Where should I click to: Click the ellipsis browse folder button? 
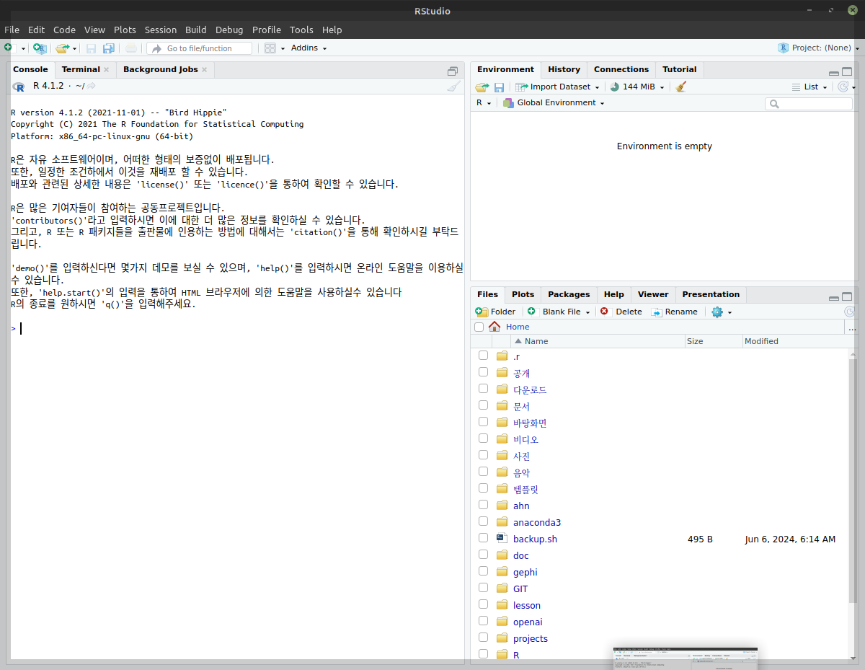click(x=853, y=327)
